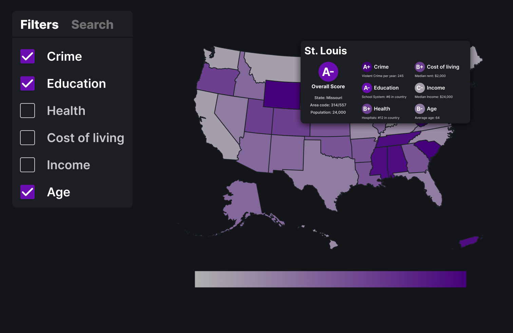Check the Income filter checkbox
The height and width of the screenshot is (333, 513).
tap(27, 165)
